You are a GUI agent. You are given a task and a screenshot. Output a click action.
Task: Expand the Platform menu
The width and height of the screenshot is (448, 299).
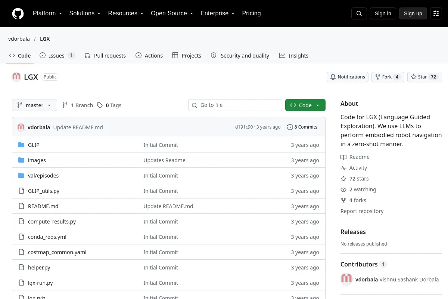[x=47, y=13]
